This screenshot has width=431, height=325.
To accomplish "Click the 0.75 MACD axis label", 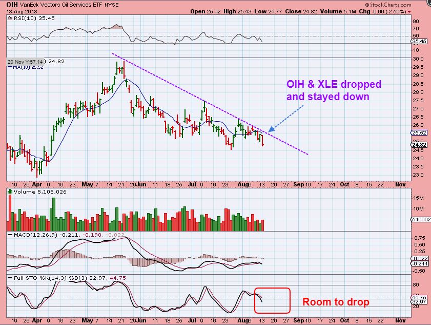I will tap(419, 238).
